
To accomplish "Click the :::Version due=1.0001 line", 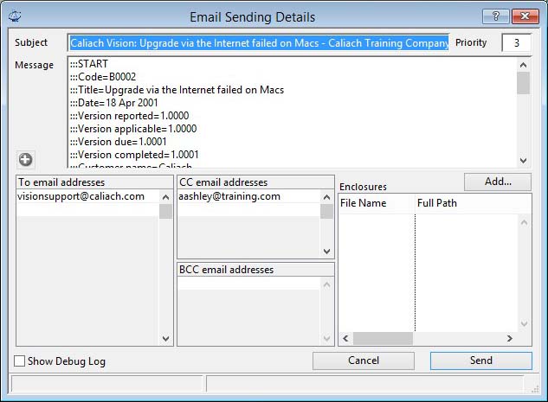I will 118,142.
